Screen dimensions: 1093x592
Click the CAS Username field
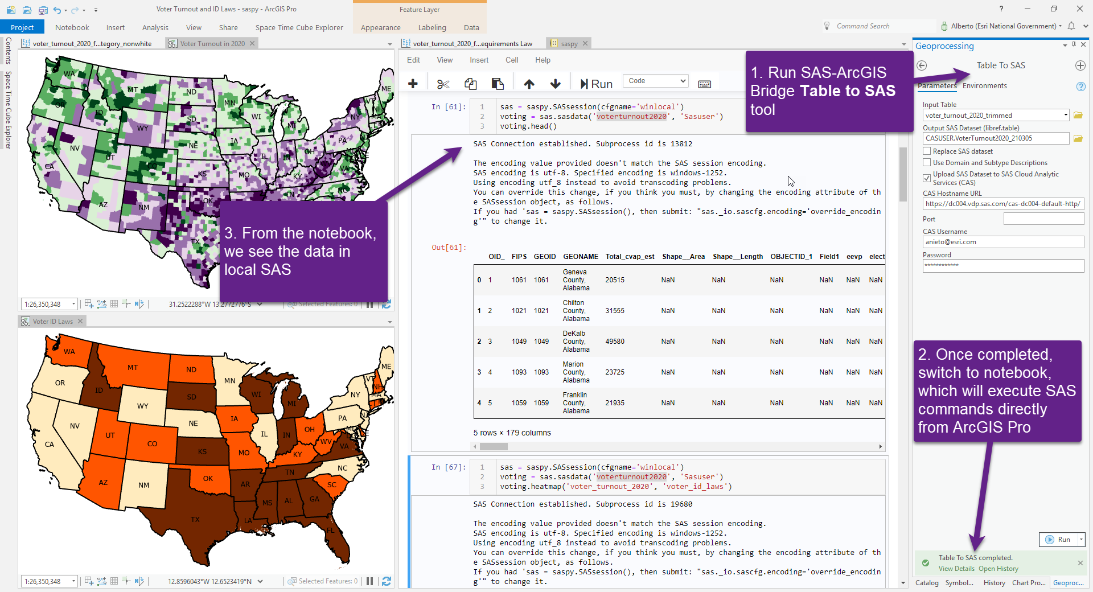[x=1003, y=242]
